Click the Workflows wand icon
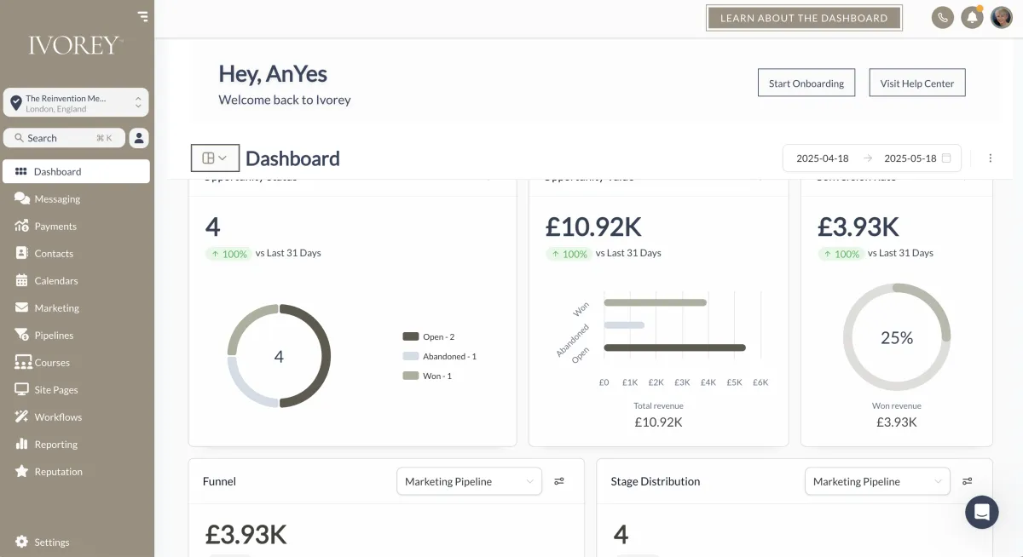 point(21,416)
